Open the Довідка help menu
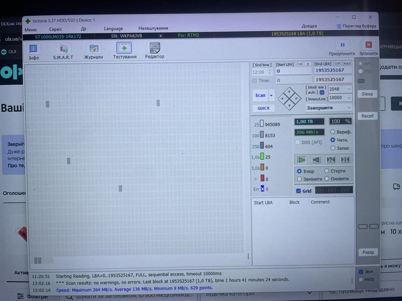This screenshot has width=402, height=301. 309,26
